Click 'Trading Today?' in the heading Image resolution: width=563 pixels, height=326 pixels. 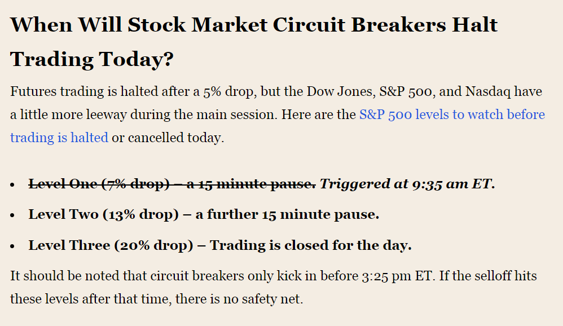coord(92,59)
